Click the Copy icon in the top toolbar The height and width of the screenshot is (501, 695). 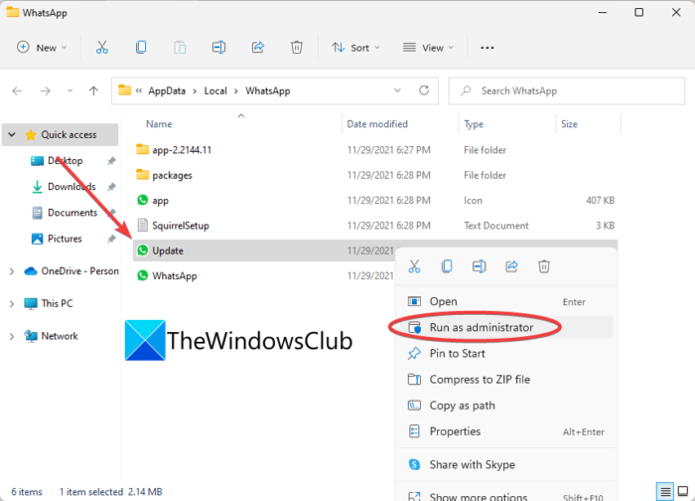tap(141, 47)
